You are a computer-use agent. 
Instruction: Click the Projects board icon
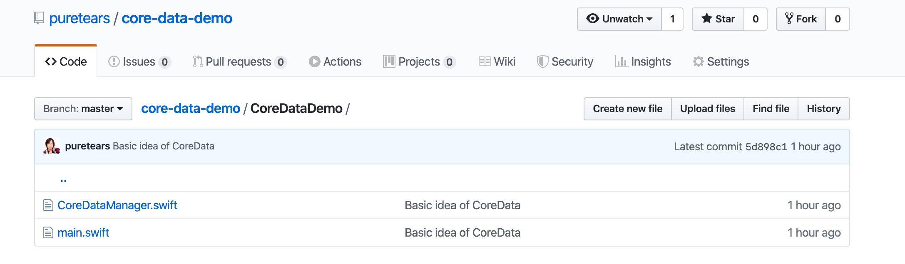[x=389, y=61]
